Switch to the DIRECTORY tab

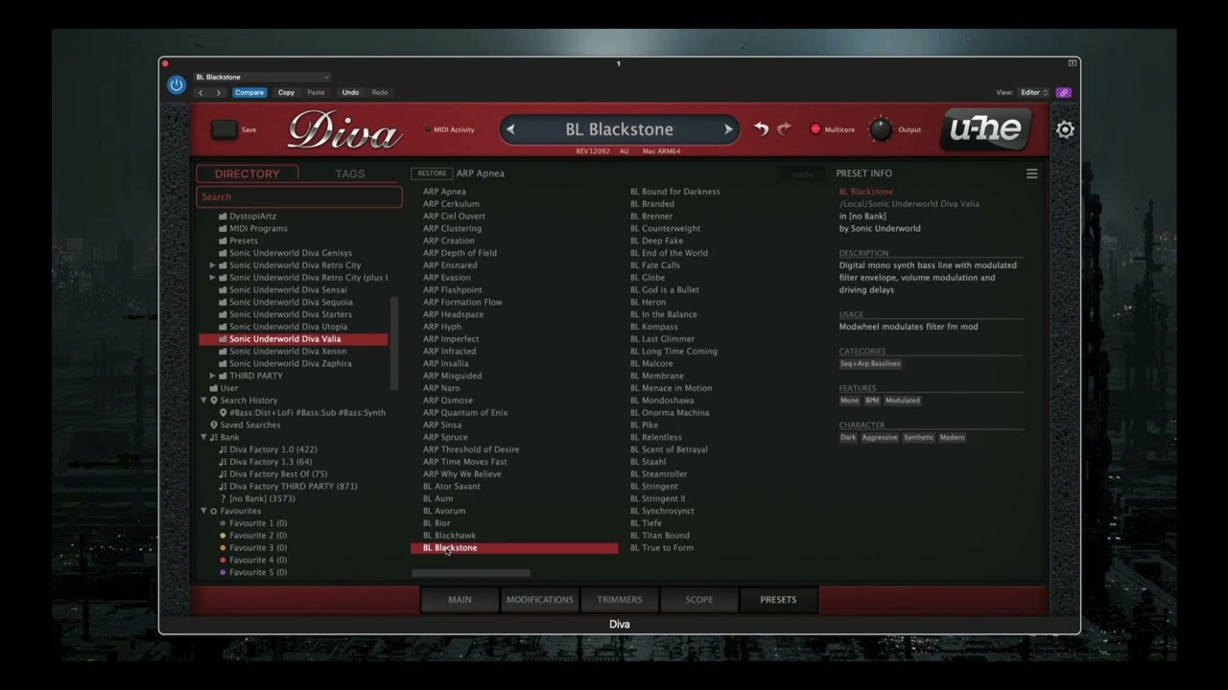tap(248, 173)
